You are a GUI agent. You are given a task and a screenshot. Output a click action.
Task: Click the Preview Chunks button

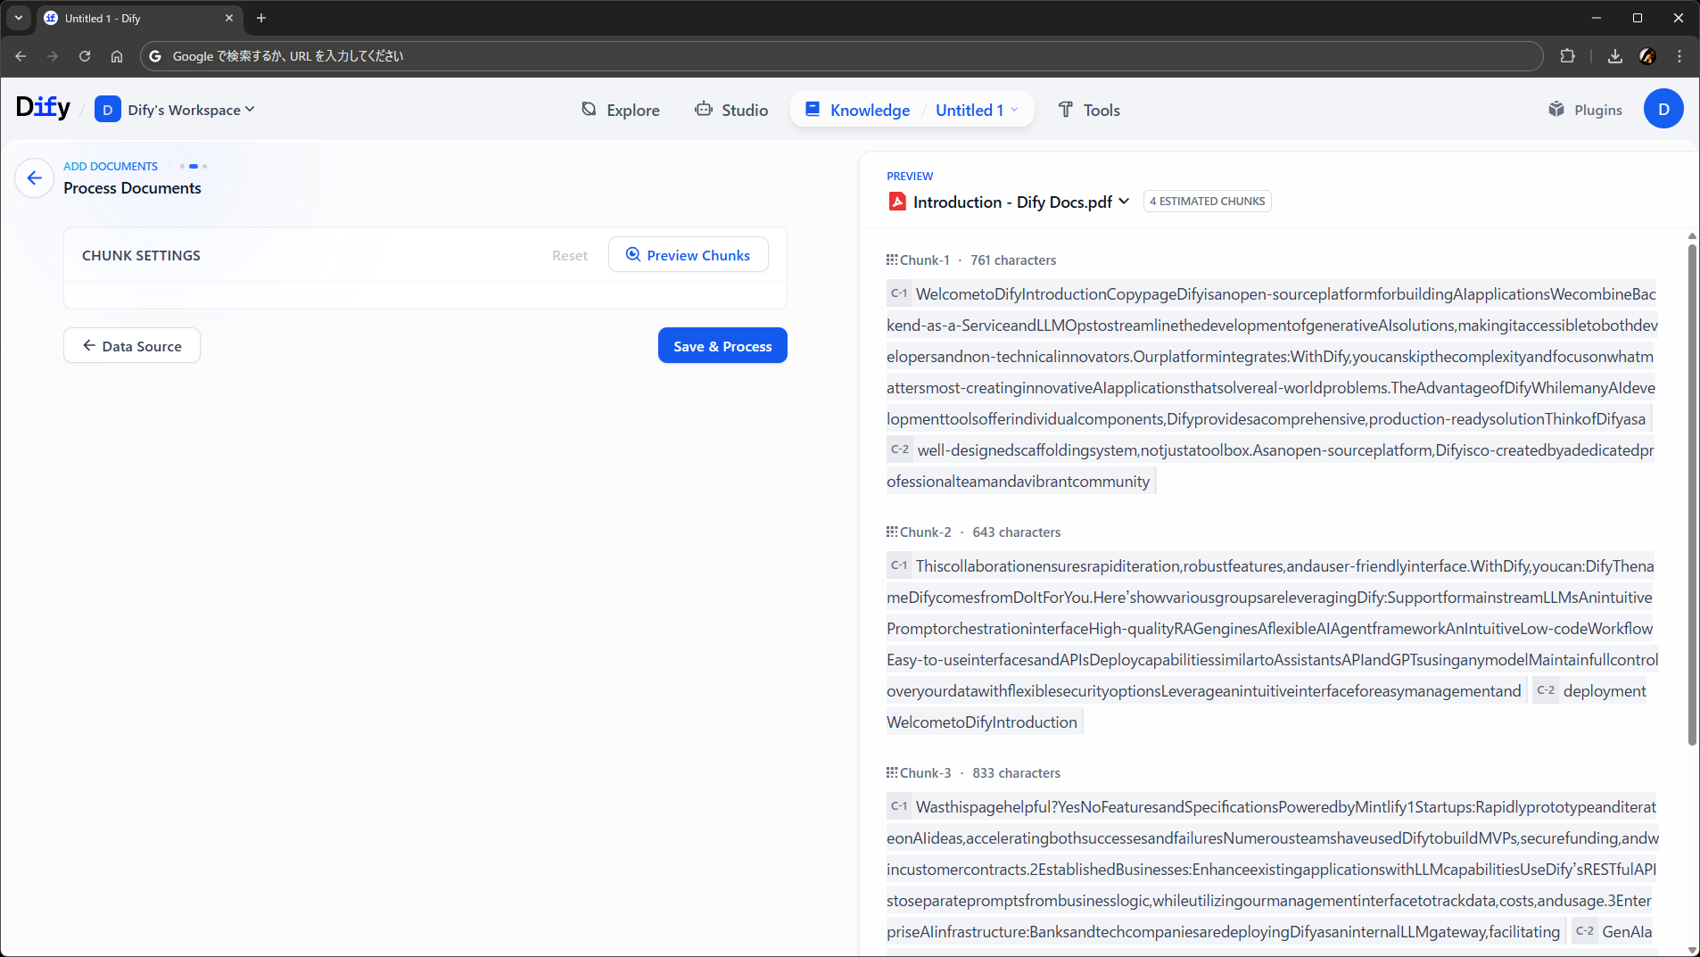(x=688, y=255)
